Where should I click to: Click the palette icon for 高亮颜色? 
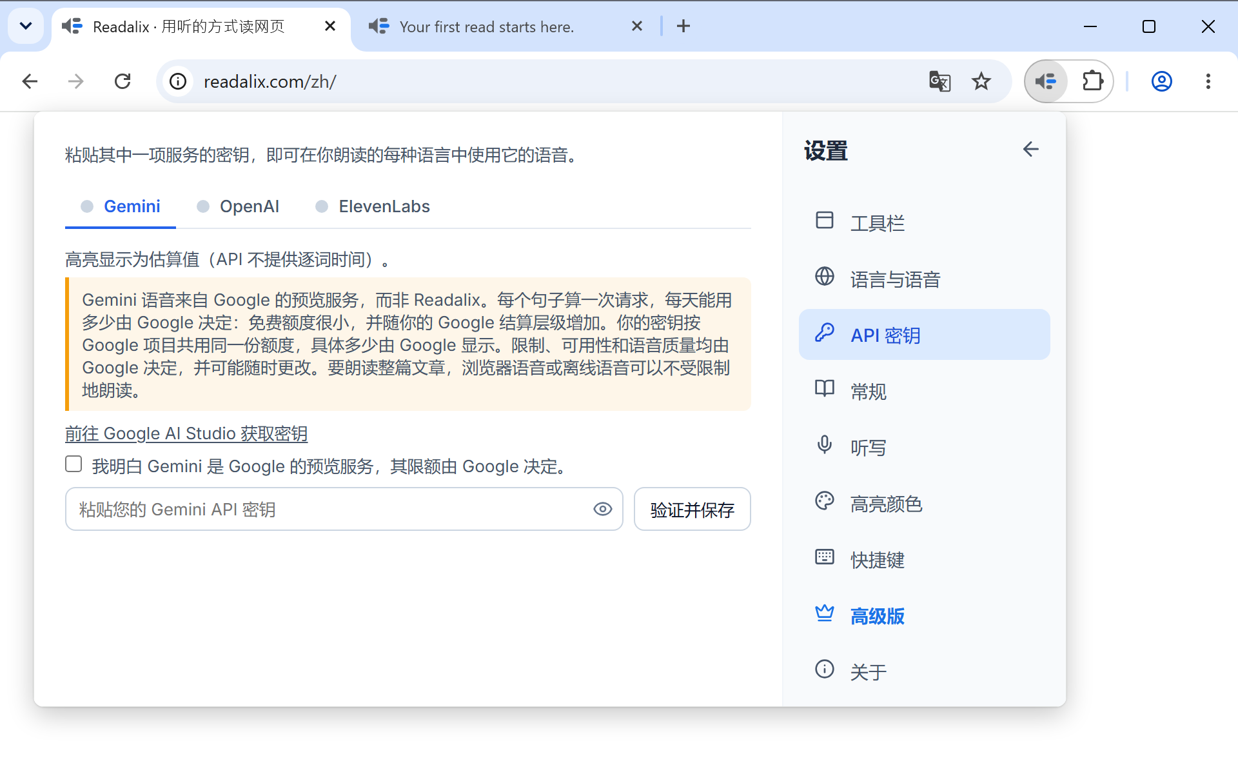click(825, 501)
